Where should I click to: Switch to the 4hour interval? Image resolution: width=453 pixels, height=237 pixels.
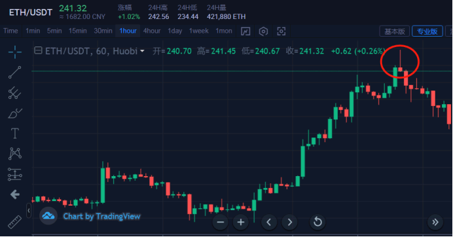coord(152,31)
